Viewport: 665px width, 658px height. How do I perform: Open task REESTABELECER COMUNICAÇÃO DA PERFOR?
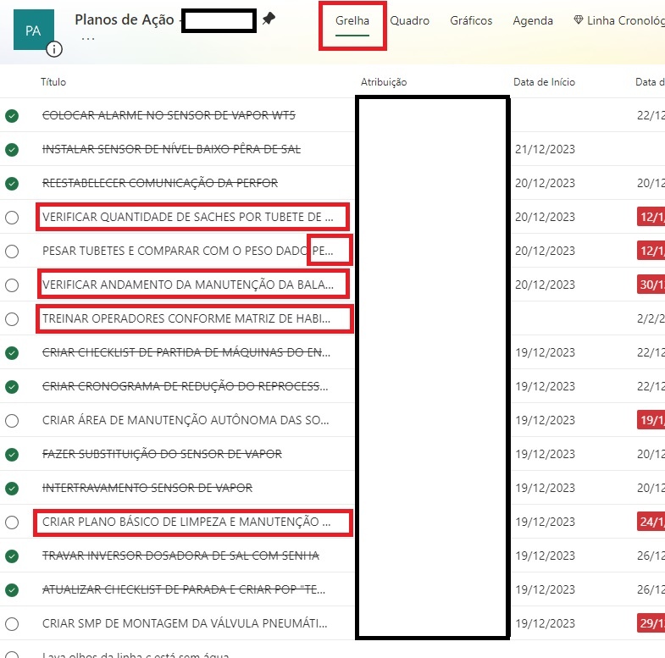click(x=160, y=183)
